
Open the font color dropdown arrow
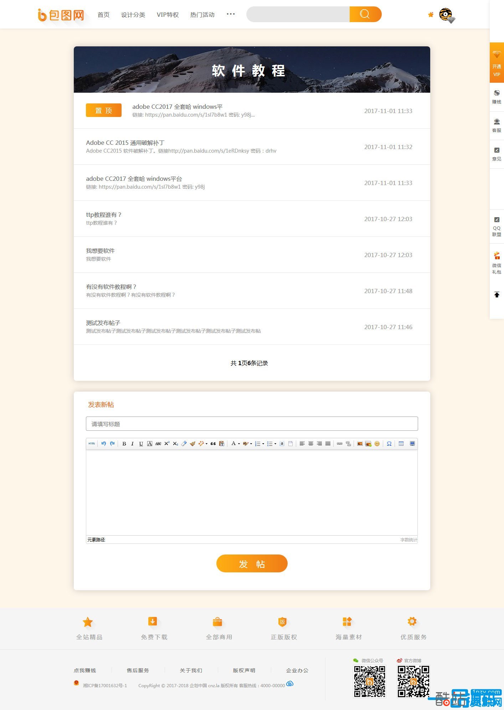(x=239, y=444)
